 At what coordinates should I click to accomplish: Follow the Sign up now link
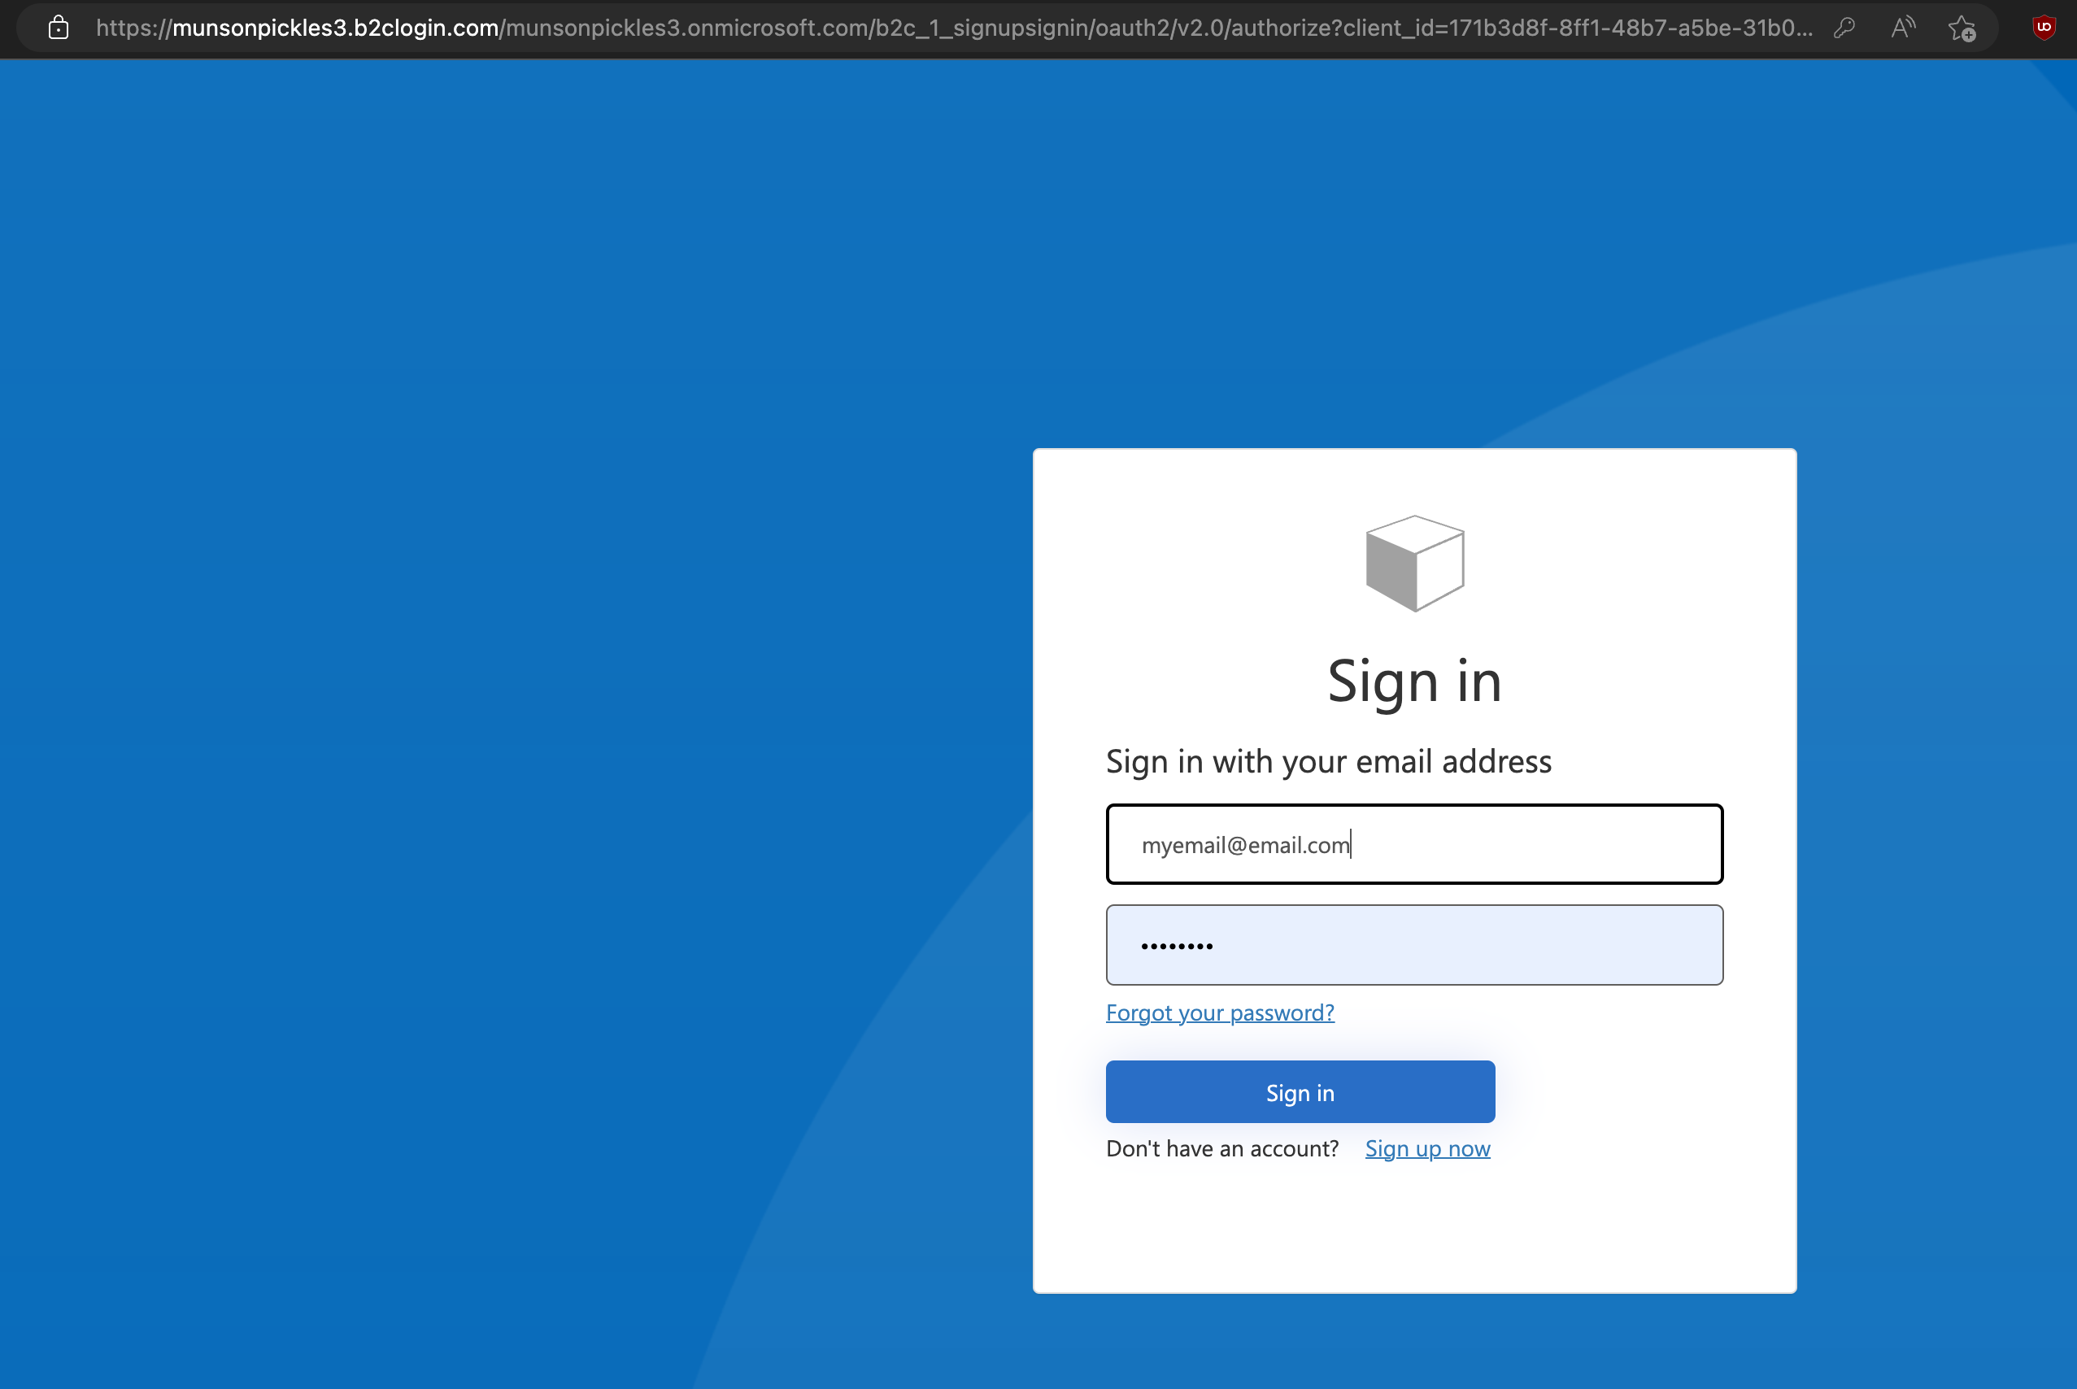click(1427, 1149)
